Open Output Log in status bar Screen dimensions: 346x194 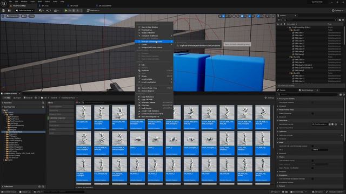(25, 192)
